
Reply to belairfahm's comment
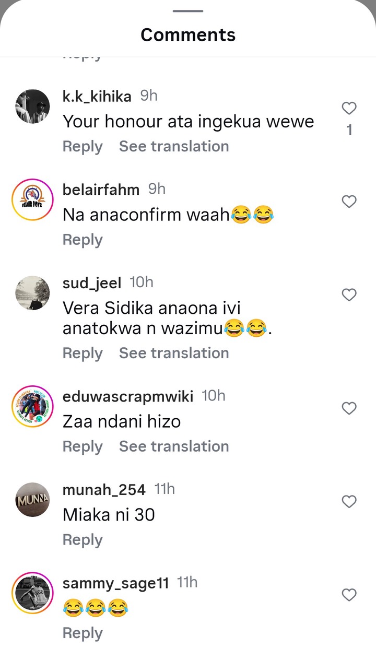83,240
